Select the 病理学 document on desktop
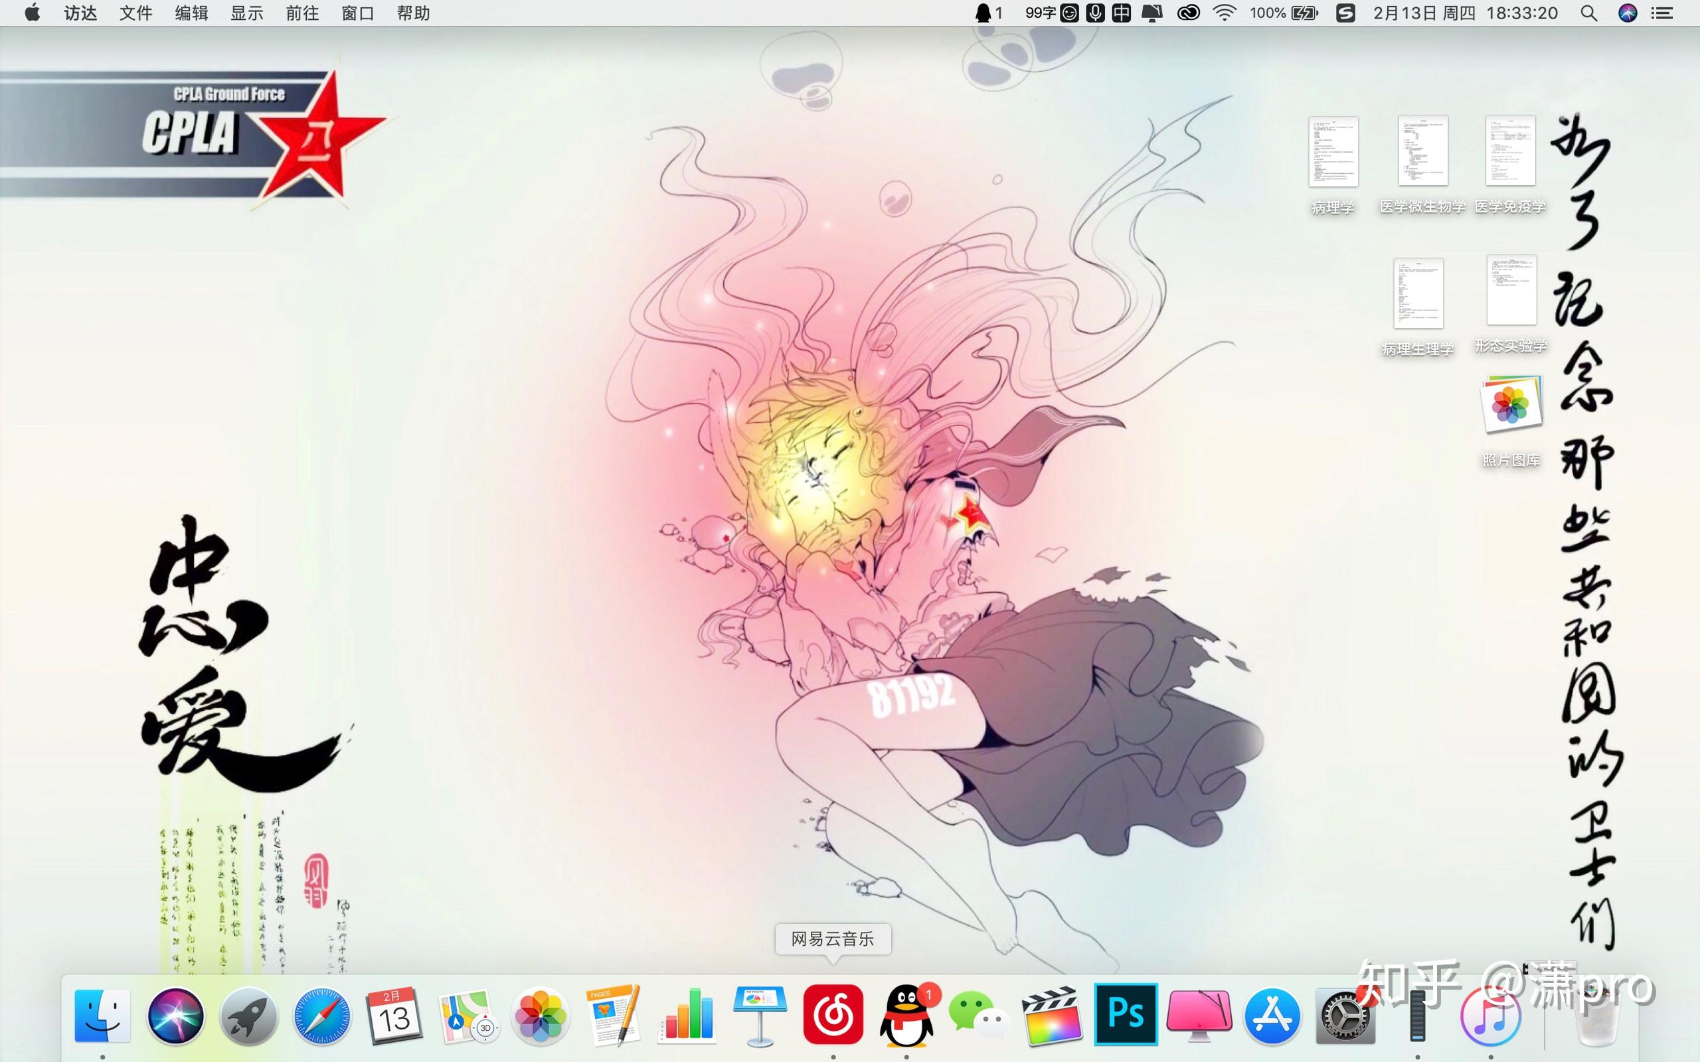This screenshot has width=1700, height=1062. pos(1333,165)
